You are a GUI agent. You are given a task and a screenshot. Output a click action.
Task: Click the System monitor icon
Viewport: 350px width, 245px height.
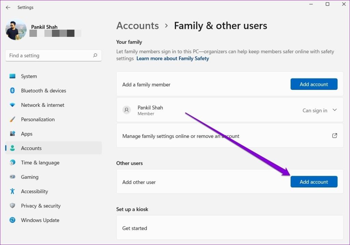coord(13,76)
